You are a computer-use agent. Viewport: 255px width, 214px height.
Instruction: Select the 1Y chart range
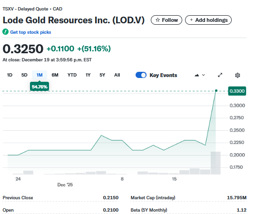[88, 75]
